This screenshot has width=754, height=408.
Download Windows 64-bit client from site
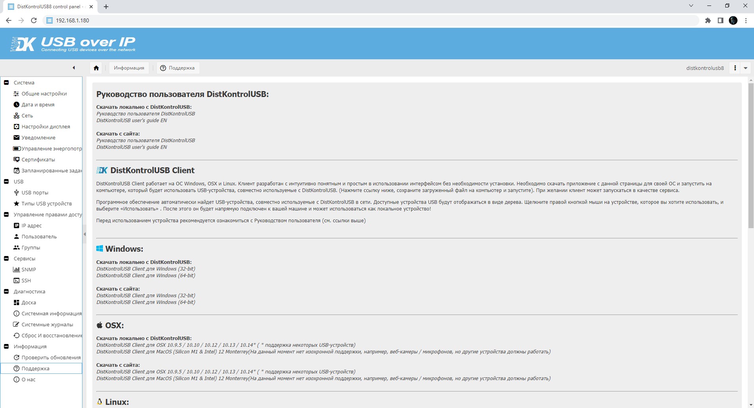[146, 302]
